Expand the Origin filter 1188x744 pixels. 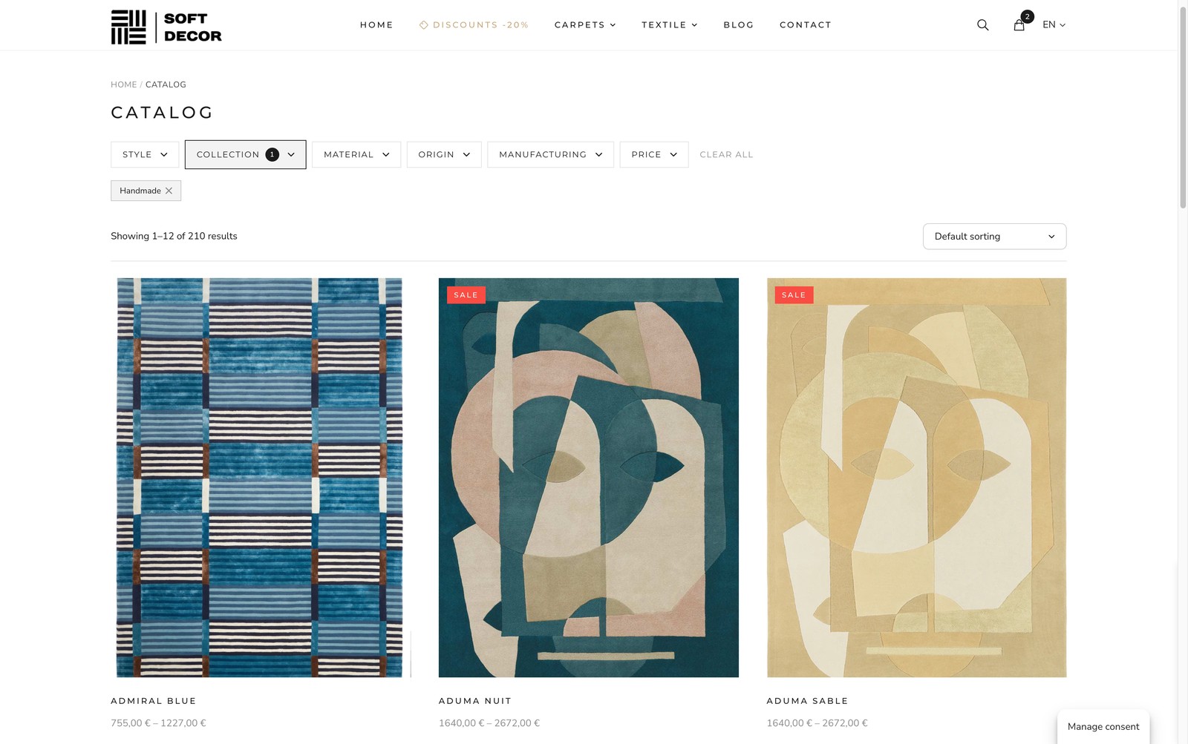point(444,154)
